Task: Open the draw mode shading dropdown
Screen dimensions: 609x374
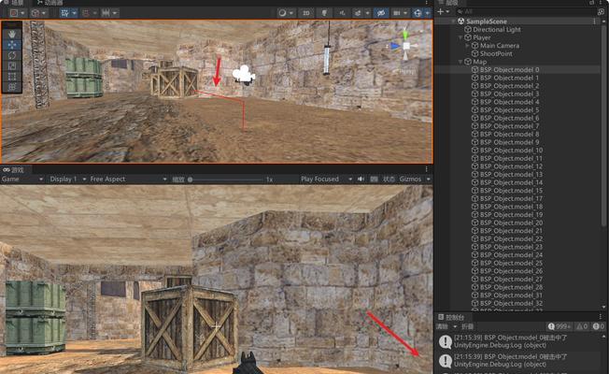Action: (x=290, y=13)
